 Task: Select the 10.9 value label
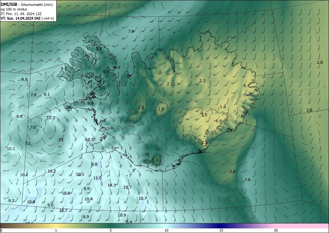pos(122,215)
